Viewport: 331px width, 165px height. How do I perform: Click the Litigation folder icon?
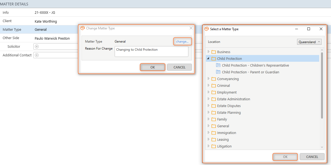pyautogui.click(x=214, y=146)
